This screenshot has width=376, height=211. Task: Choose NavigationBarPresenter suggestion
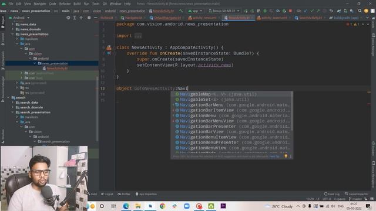pyautogui.click(x=231, y=127)
